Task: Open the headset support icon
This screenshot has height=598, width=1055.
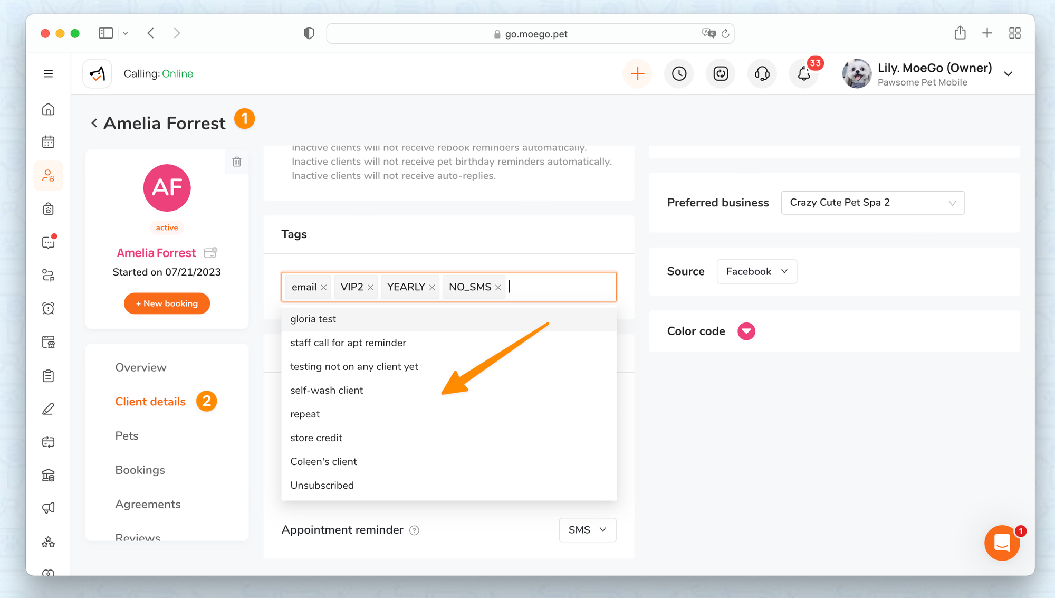Action: 762,73
